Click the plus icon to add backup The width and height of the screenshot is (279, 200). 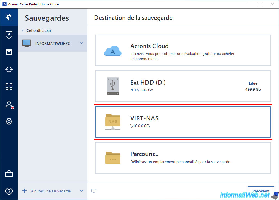pyautogui.click(x=24, y=191)
